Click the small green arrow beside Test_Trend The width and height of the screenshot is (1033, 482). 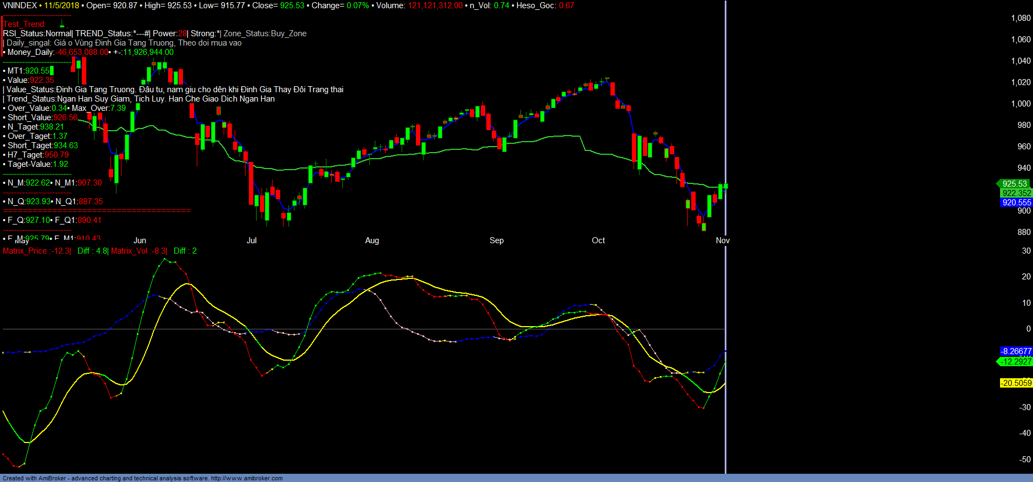point(62,24)
